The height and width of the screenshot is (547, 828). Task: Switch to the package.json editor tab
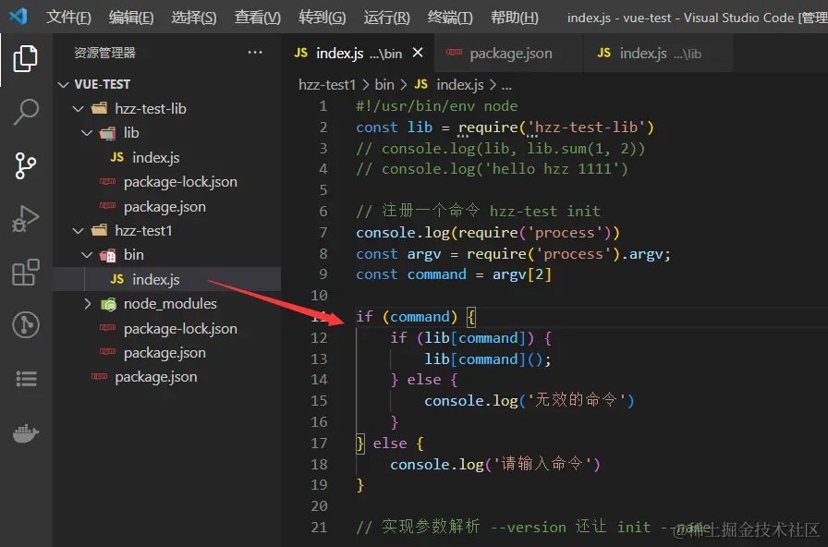(508, 53)
